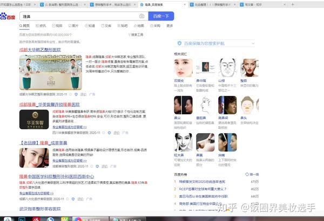Open 评价 for 四川华美紫馨医学美容医院
This screenshot has width=324, height=221.
[117, 133]
